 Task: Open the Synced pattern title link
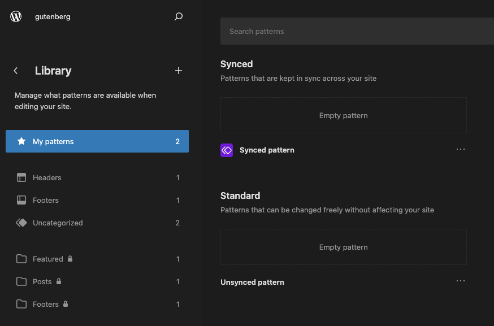[x=267, y=150]
